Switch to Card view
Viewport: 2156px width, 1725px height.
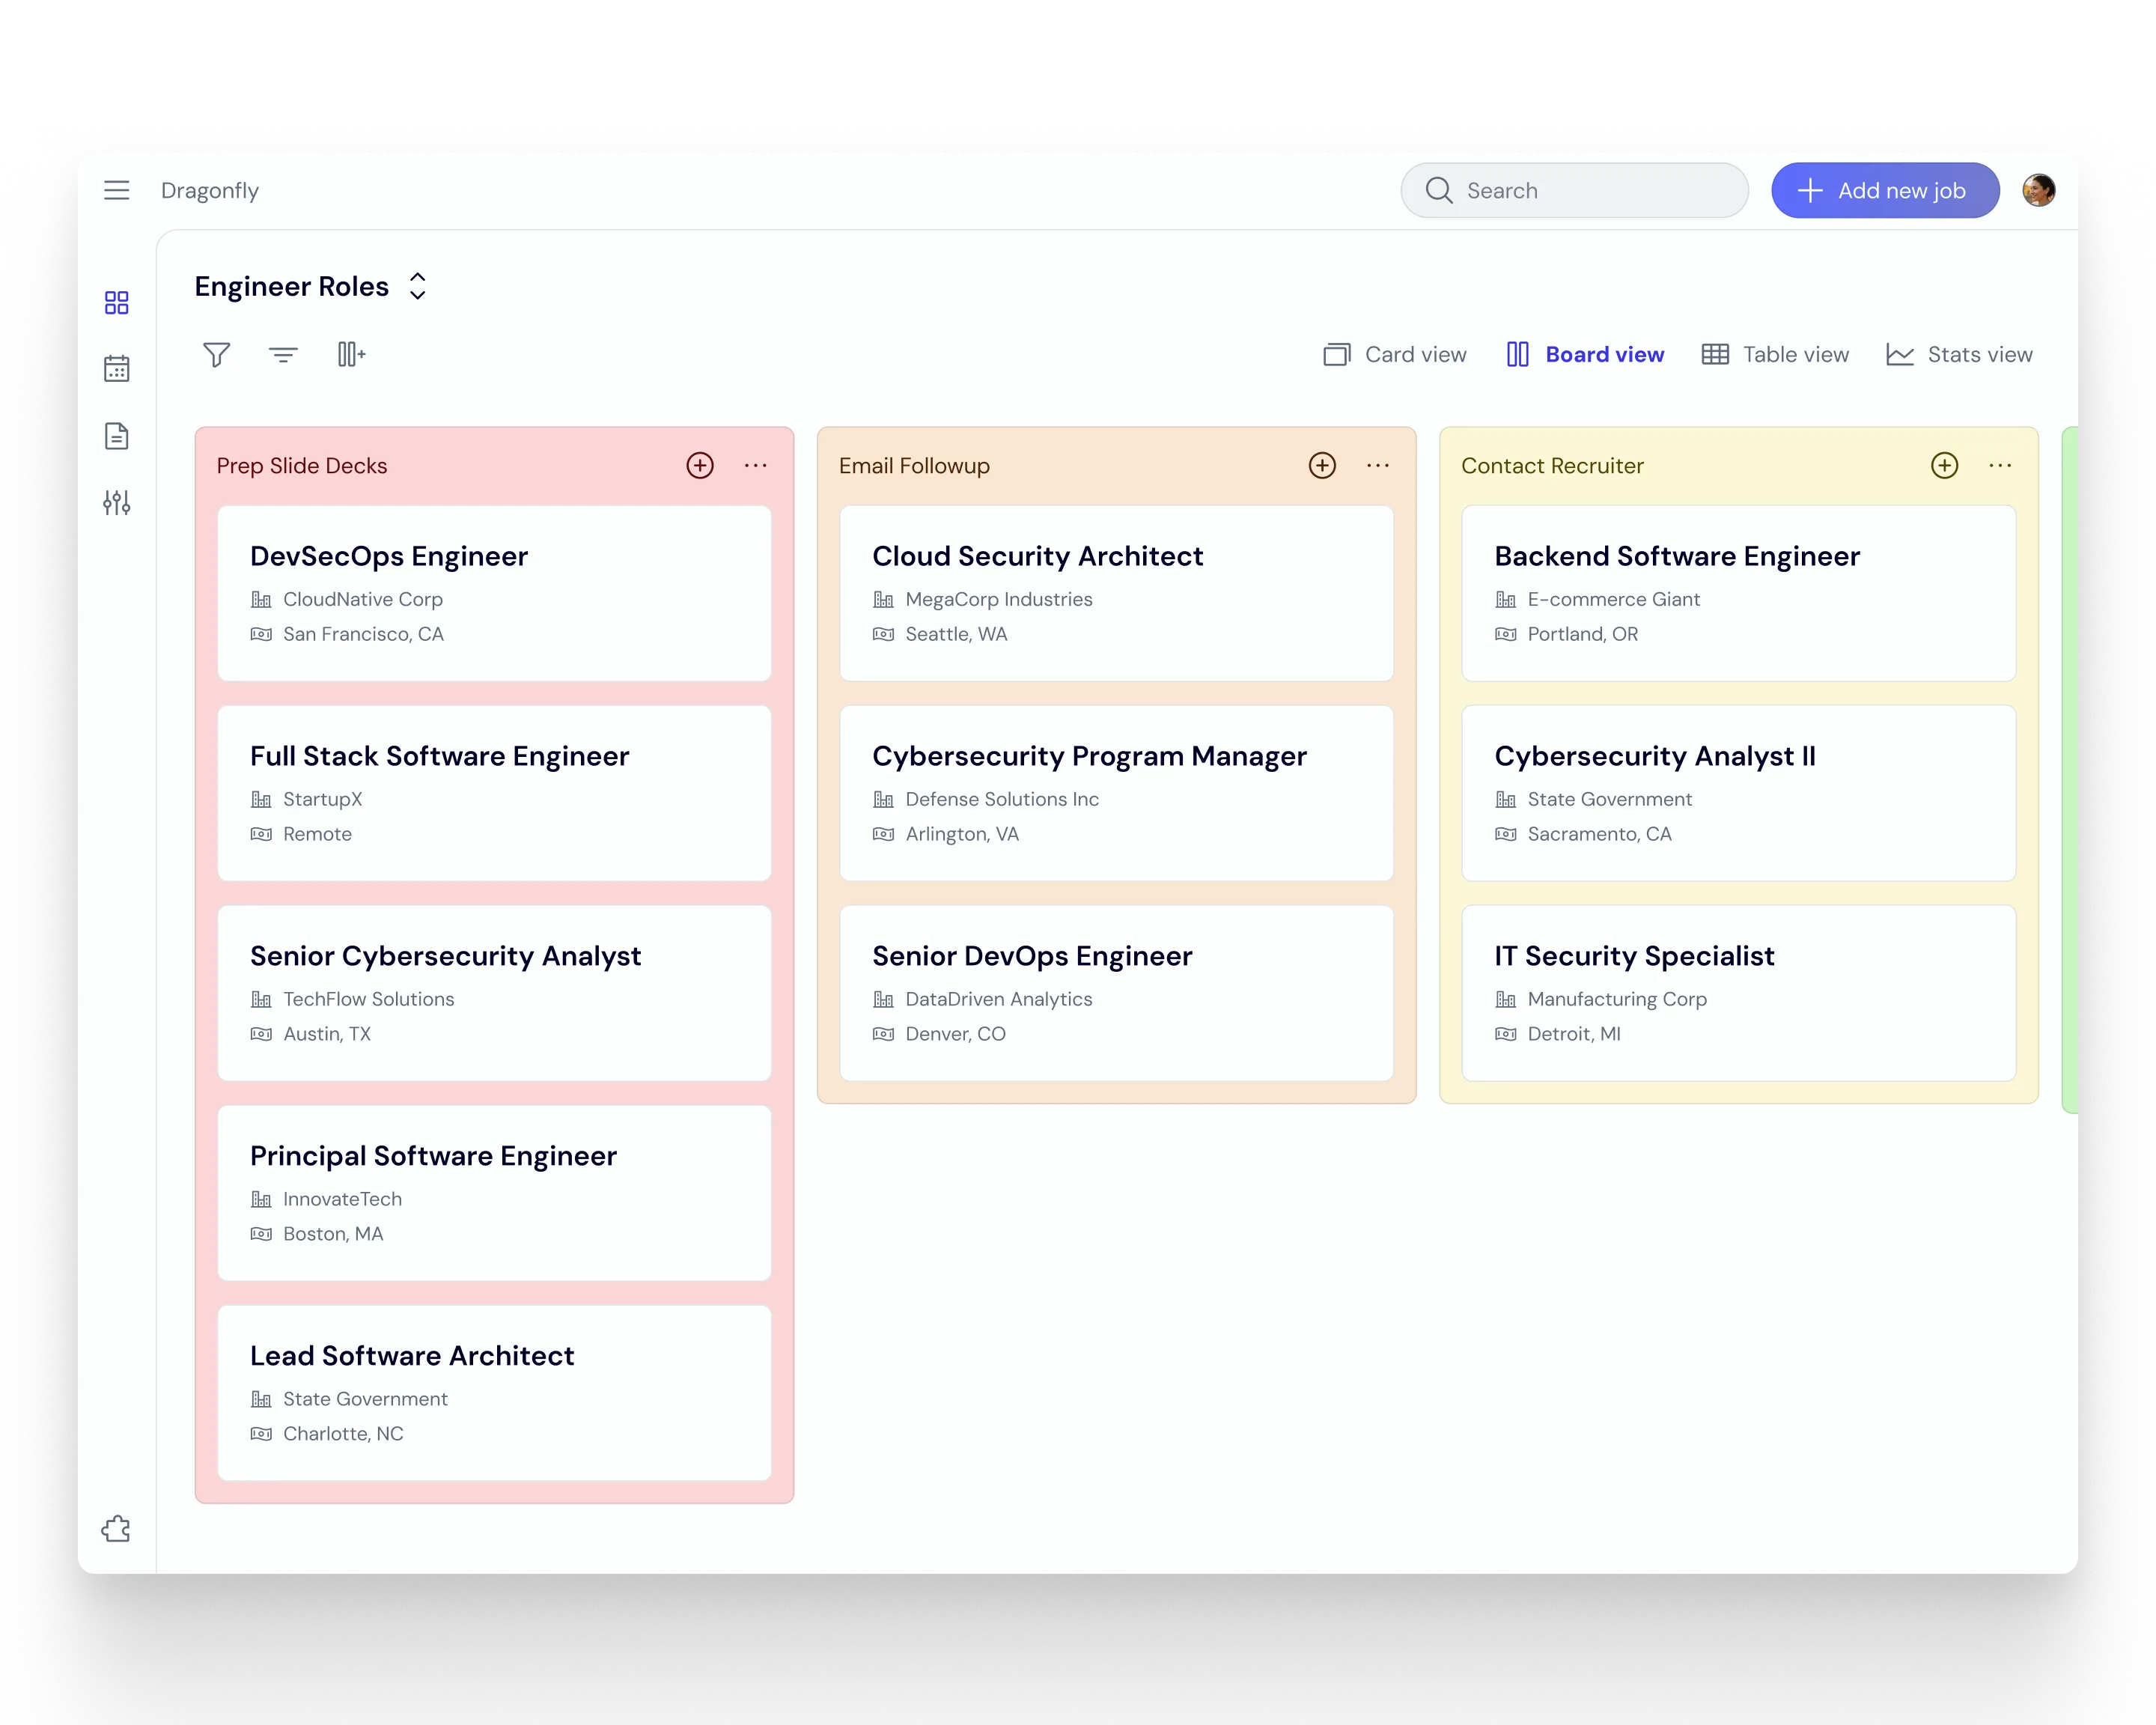pyautogui.click(x=1395, y=354)
